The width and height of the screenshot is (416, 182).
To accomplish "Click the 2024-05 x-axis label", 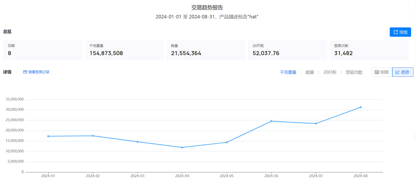I will click(227, 176).
